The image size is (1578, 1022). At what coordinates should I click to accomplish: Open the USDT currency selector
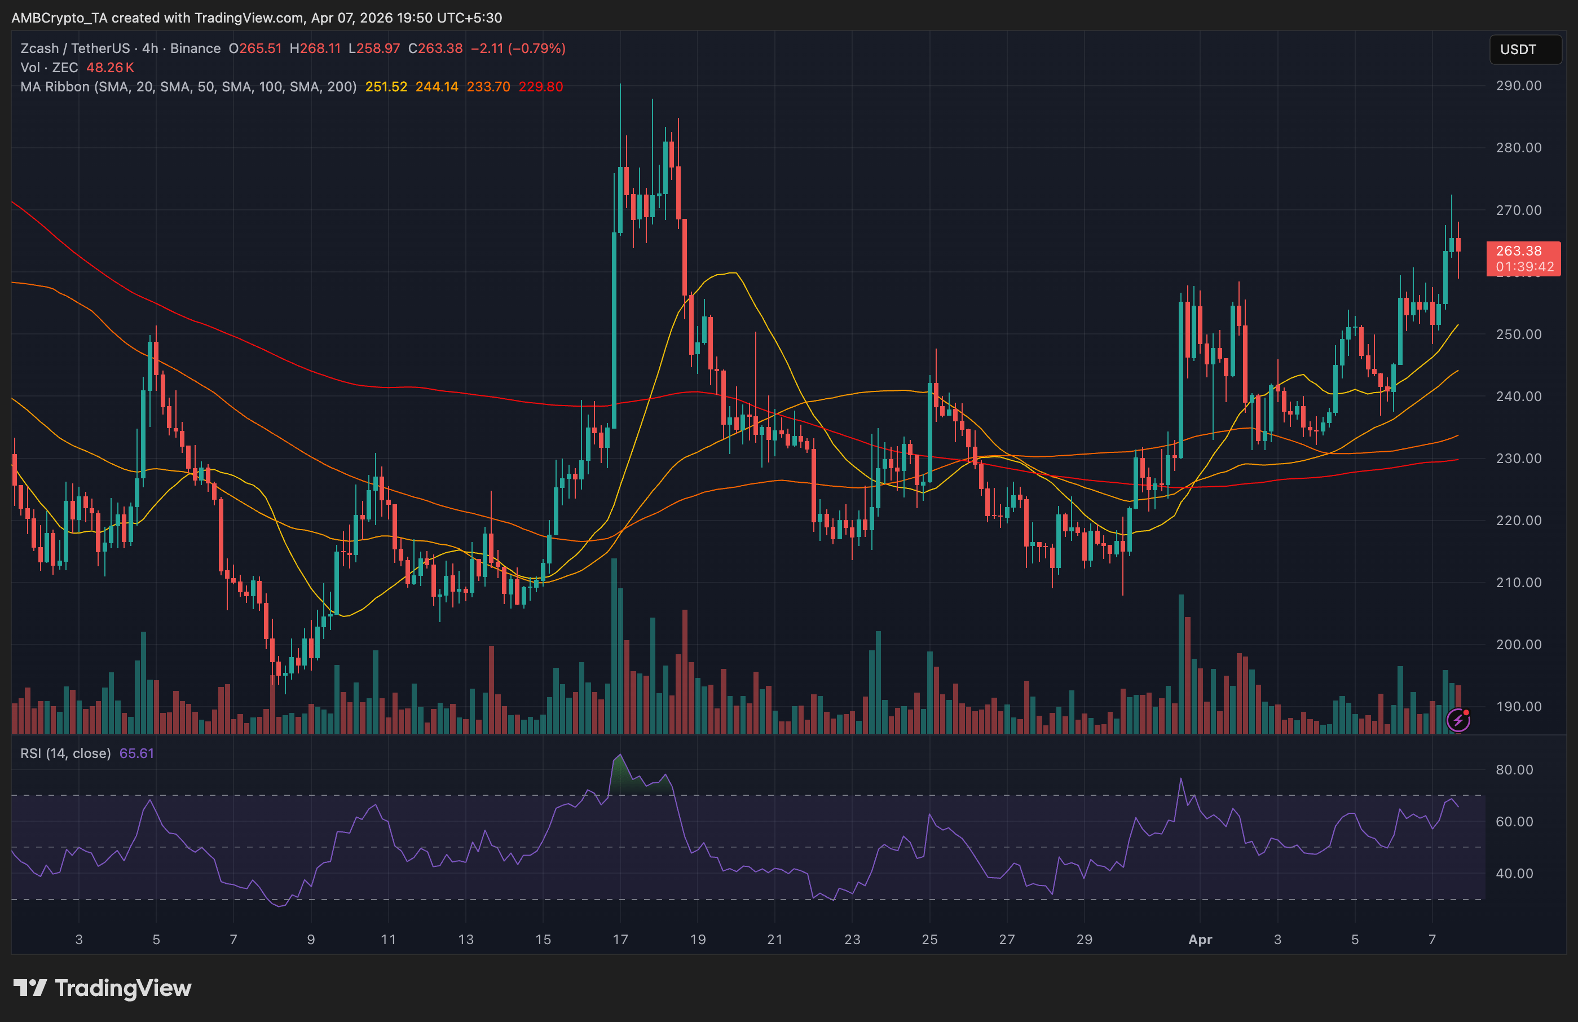1524,50
